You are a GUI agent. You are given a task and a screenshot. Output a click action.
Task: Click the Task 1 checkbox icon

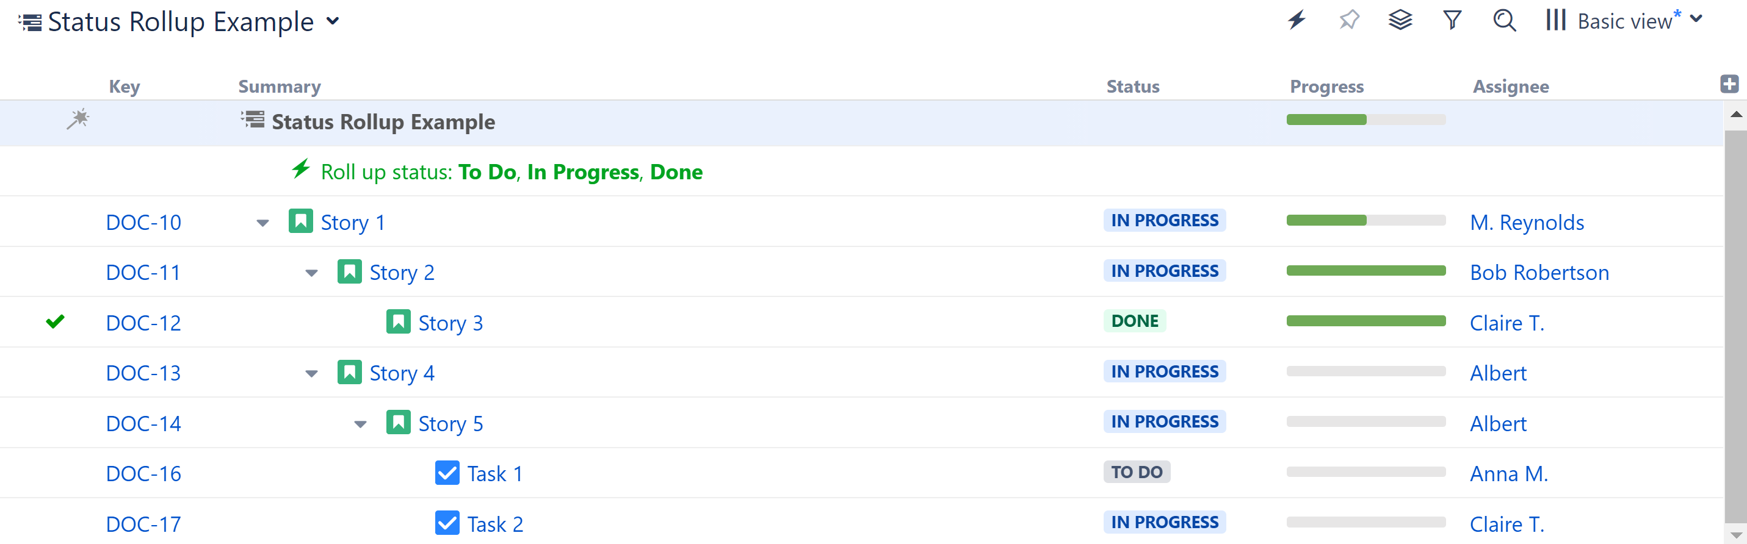pyautogui.click(x=447, y=473)
